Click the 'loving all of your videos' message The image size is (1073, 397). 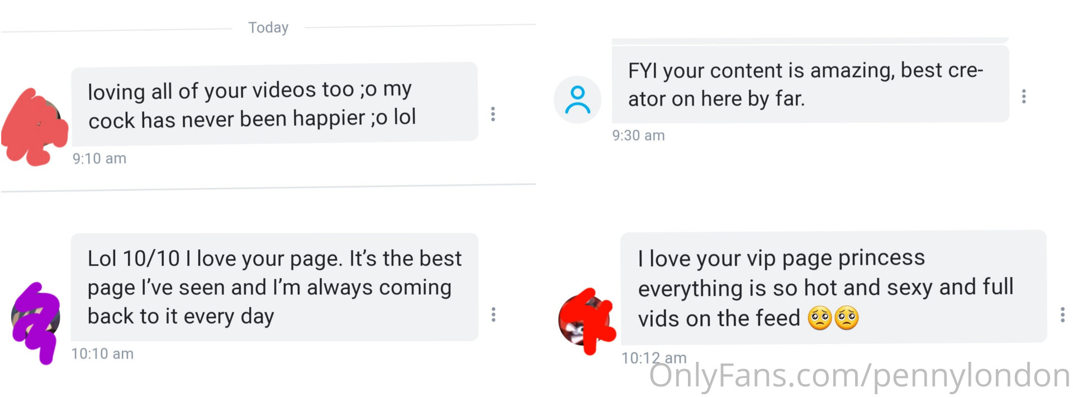point(274,104)
